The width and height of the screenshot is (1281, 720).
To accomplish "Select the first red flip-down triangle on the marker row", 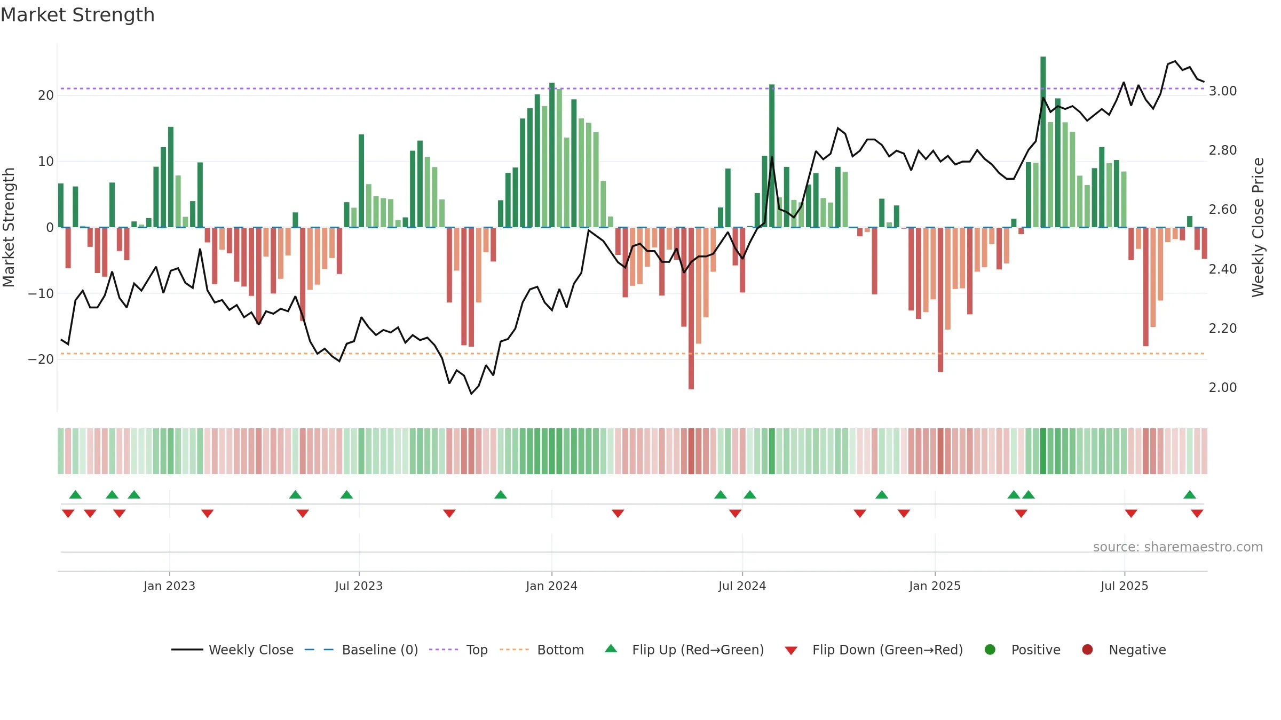I will point(68,513).
